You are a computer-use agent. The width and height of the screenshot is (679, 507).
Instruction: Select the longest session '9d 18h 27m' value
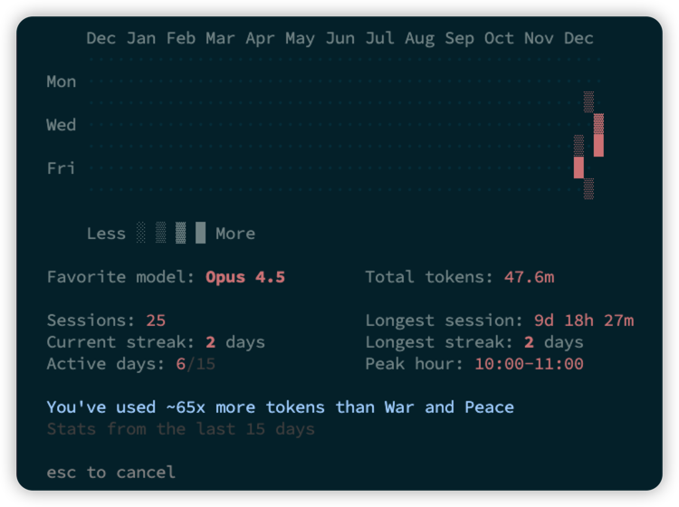(x=584, y=320)
